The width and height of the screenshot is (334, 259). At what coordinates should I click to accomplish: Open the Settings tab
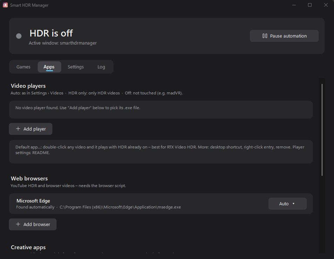click(x=76, y=67)
